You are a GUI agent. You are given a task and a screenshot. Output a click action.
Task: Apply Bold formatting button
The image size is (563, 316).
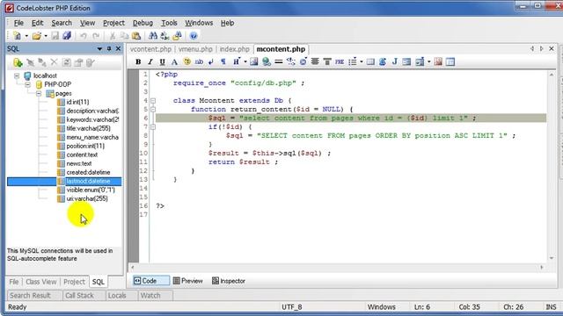tap(138, 61)
